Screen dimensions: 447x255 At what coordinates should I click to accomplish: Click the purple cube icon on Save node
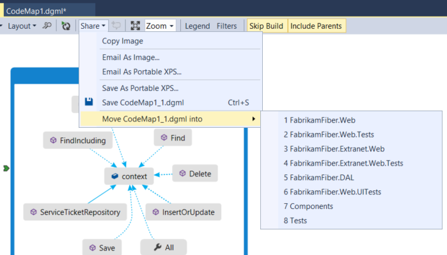(x=93, y=247)
